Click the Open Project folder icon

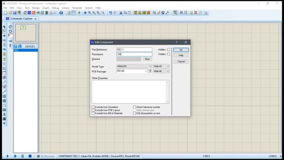click(10, 13)
